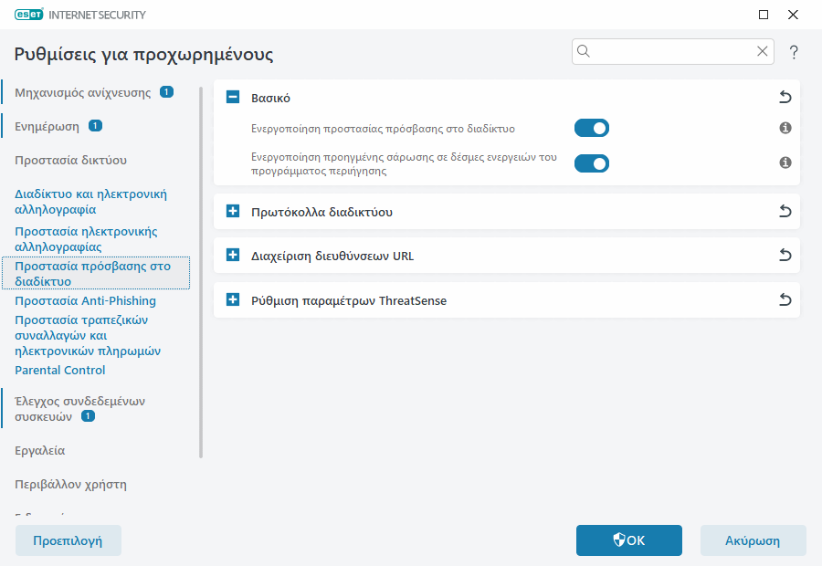Collapse the Βασικό section
The width and height of the screenshot is (822, 566).
[232, 98]
